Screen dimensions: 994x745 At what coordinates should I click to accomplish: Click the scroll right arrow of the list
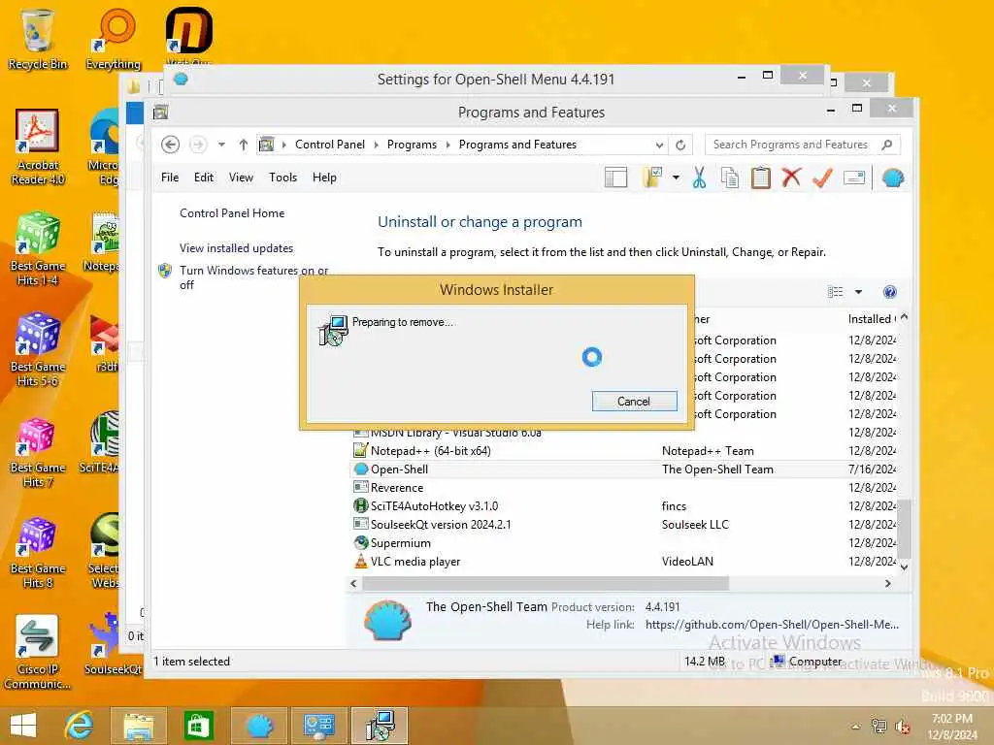pyautogui.click(x=887, y=583)
